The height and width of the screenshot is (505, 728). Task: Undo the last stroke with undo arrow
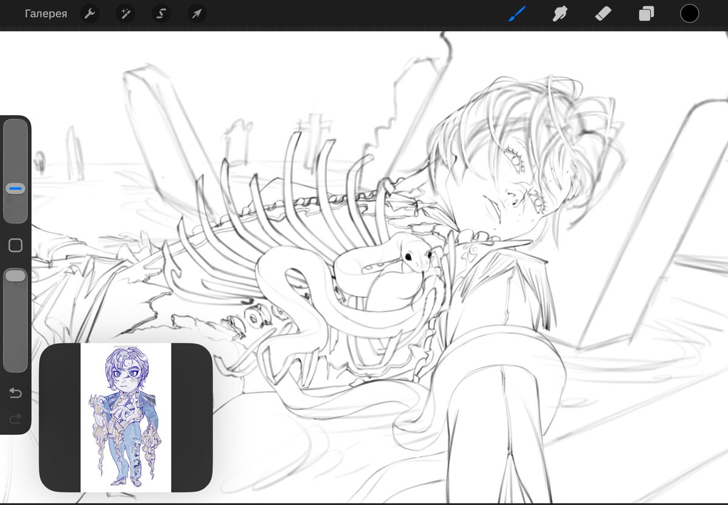tap(16, 394)
